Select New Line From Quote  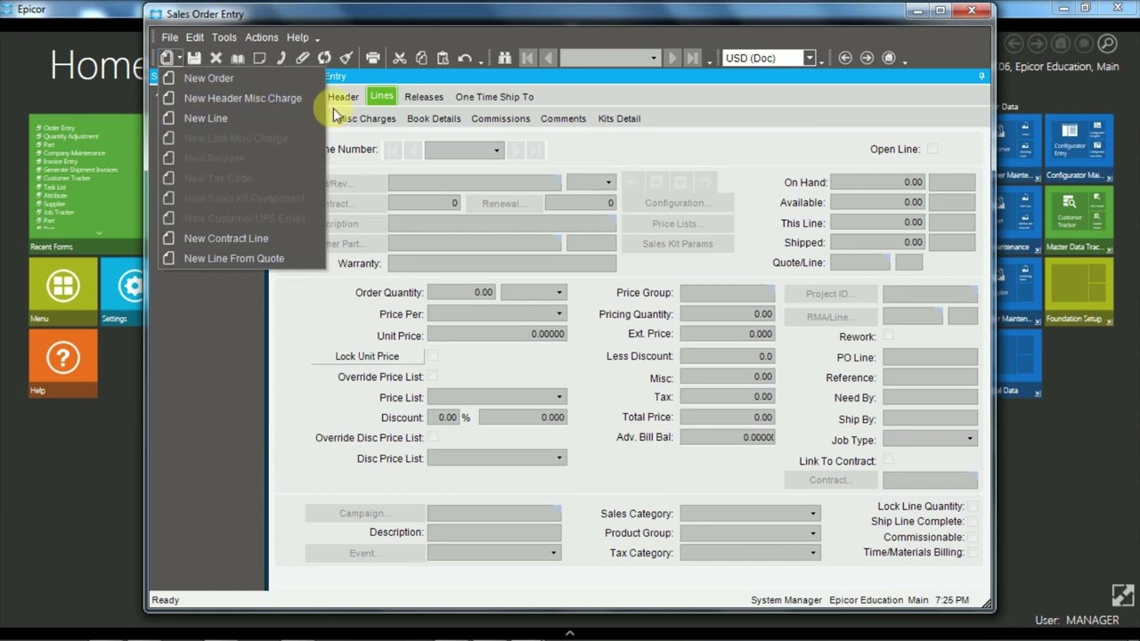tap(234, 258)
